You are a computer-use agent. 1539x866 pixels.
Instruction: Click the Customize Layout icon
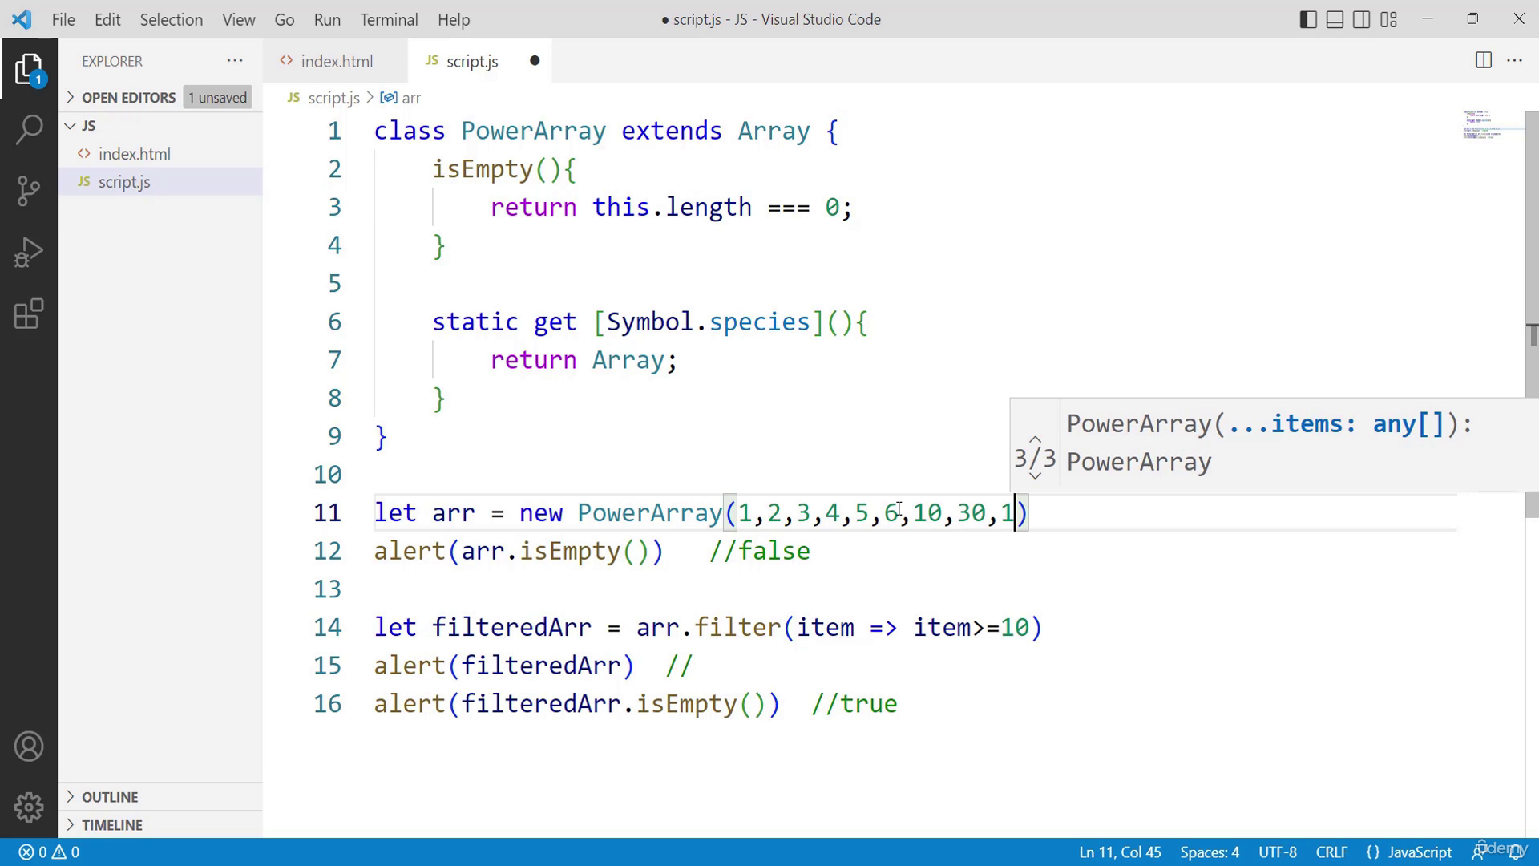pyautogui.click(x=1389, y=20)
